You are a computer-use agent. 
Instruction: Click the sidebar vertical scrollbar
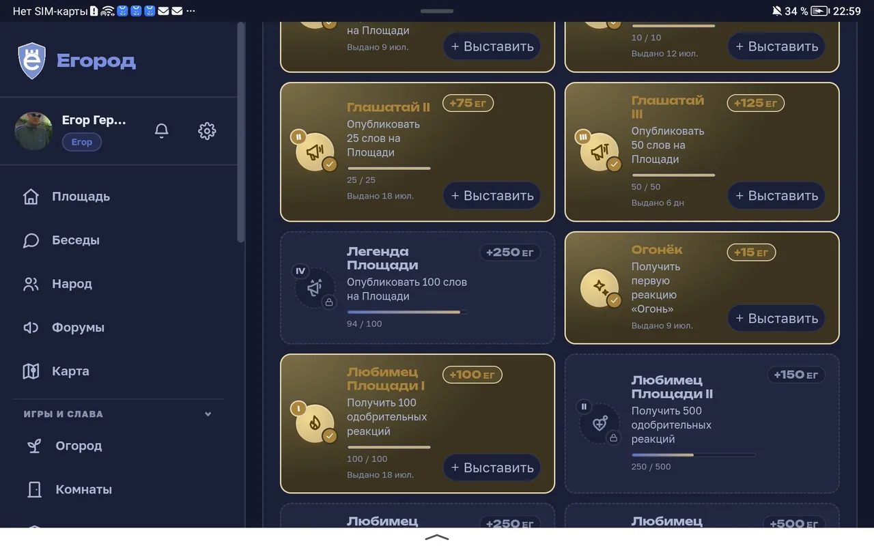[x=240, y=131]
